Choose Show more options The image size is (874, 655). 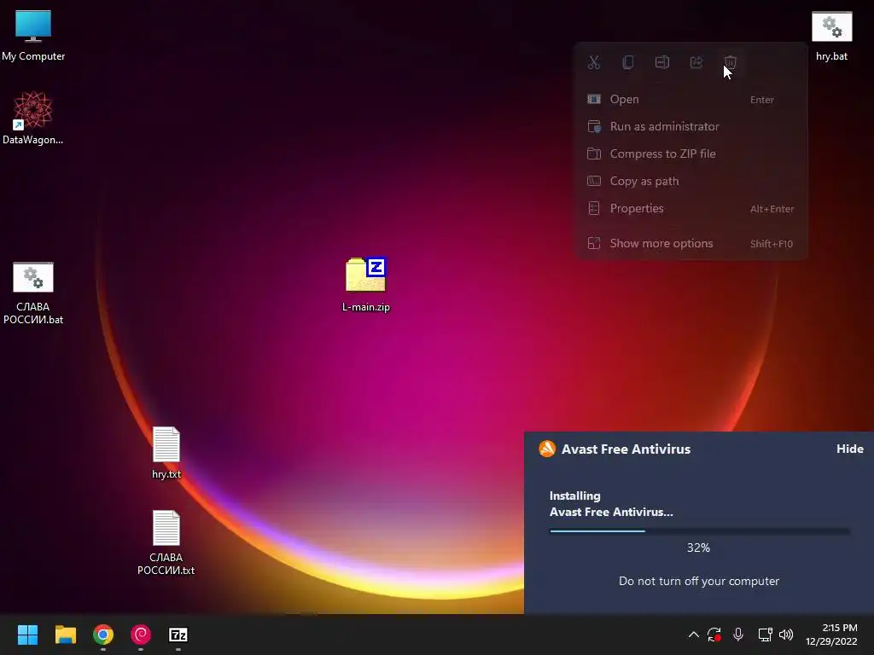[691, 243]
